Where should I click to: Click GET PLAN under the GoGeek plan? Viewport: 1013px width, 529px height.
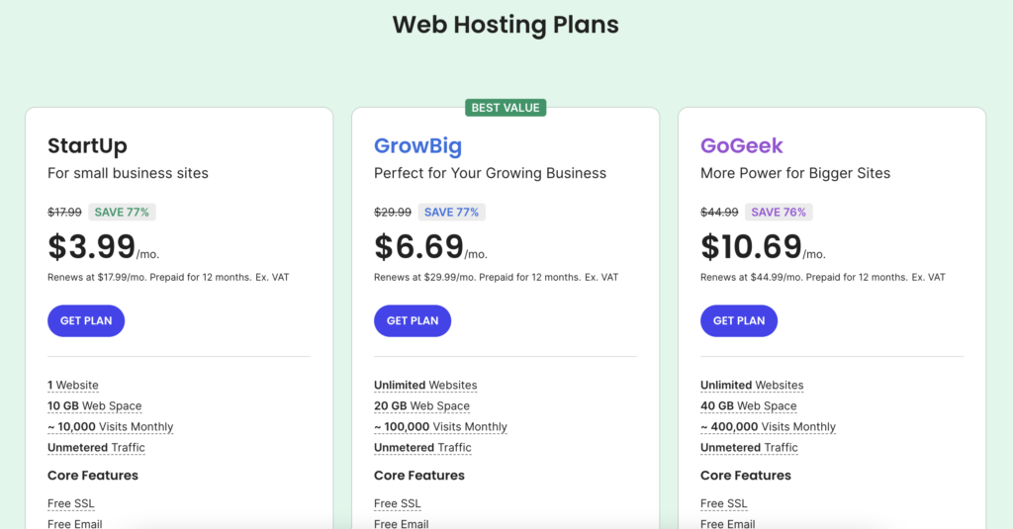coord(739,320)
